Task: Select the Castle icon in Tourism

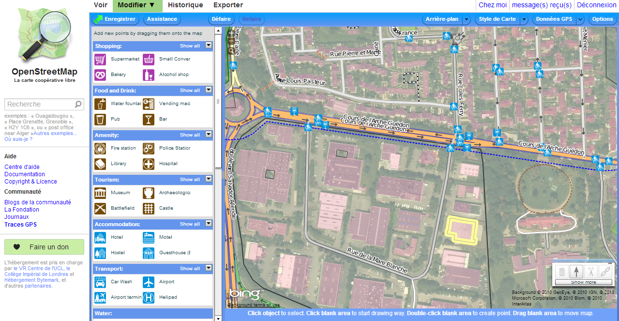Action: 149,208
